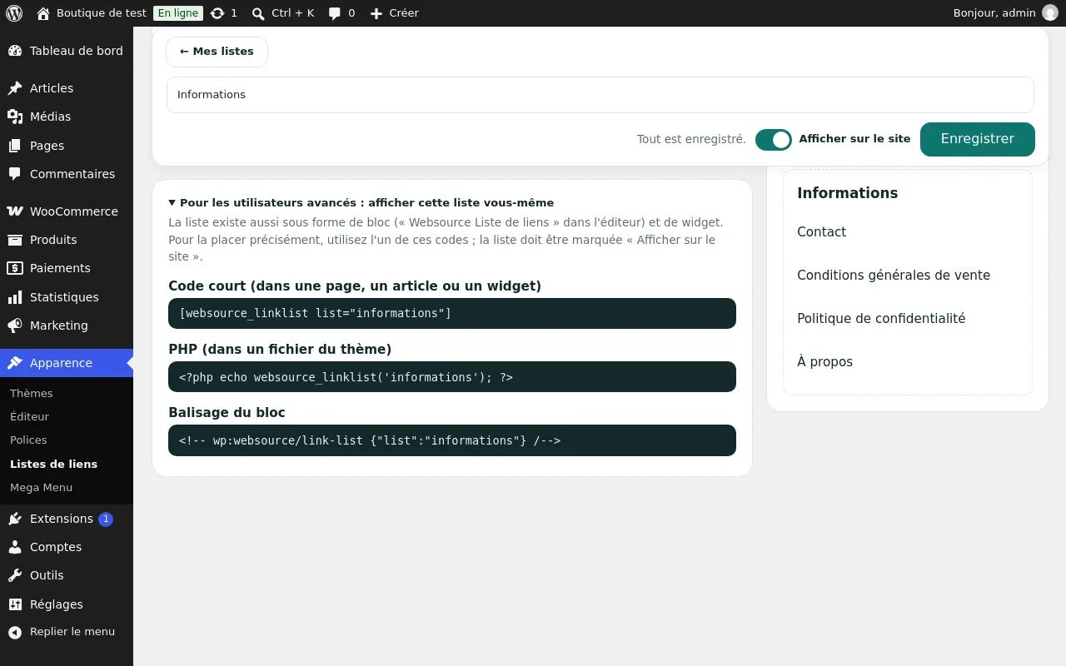Click the Paiements dollar icon
Screen dimensions: 1066x666
[15, 268]
